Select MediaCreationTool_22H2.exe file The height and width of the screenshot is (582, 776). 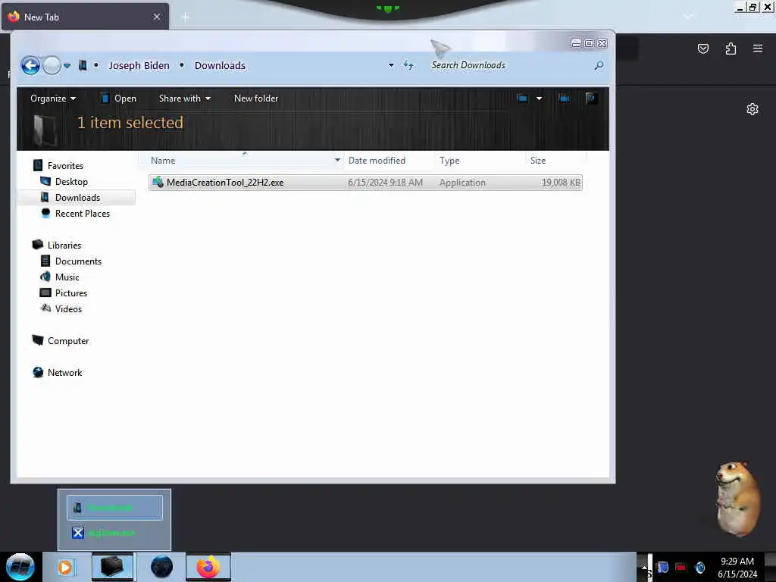click(x=365, y=182)
